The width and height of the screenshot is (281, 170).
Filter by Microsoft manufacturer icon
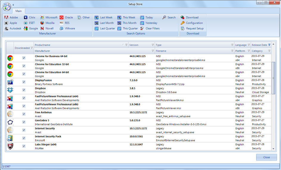click(x=42, y=18)
